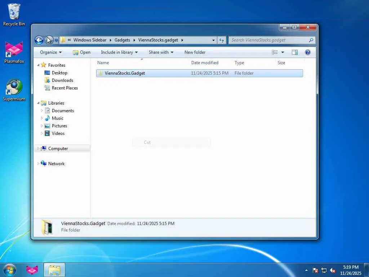Open the address bar history dropdown
The height and width of the screenshot is (277, 369).
click(x=213, y=40)
